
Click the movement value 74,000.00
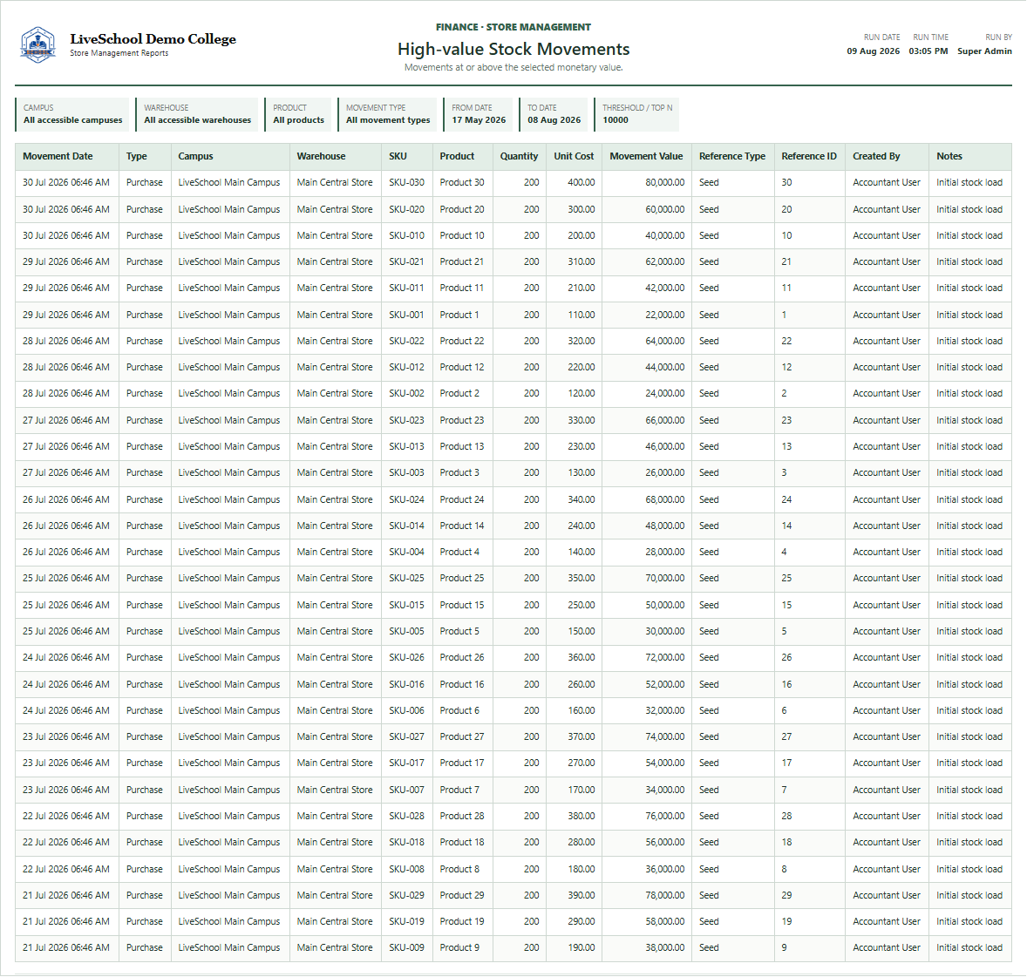click(x=665, y=736)
